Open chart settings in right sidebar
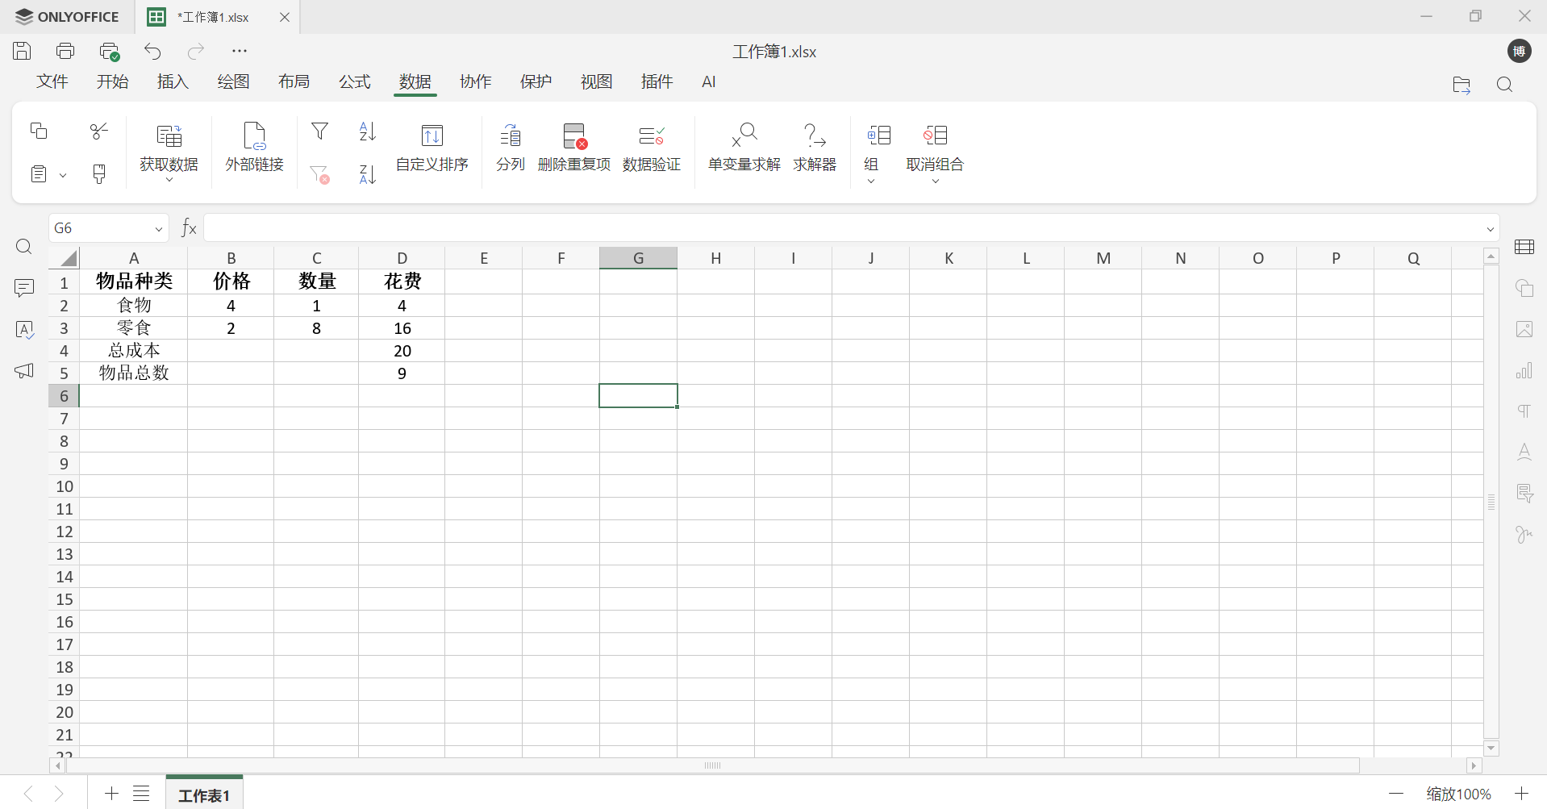 pyautogui.click(x=1524, y=371)
